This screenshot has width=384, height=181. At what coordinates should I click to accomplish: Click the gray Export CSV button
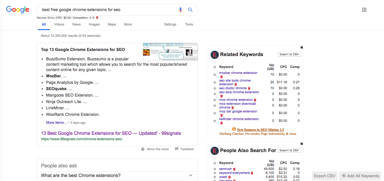325,176
